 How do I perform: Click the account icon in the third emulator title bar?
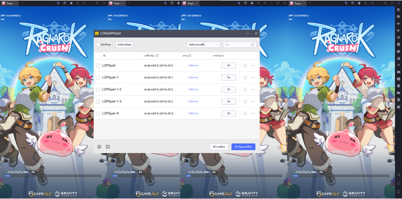(x=252, y=3)
